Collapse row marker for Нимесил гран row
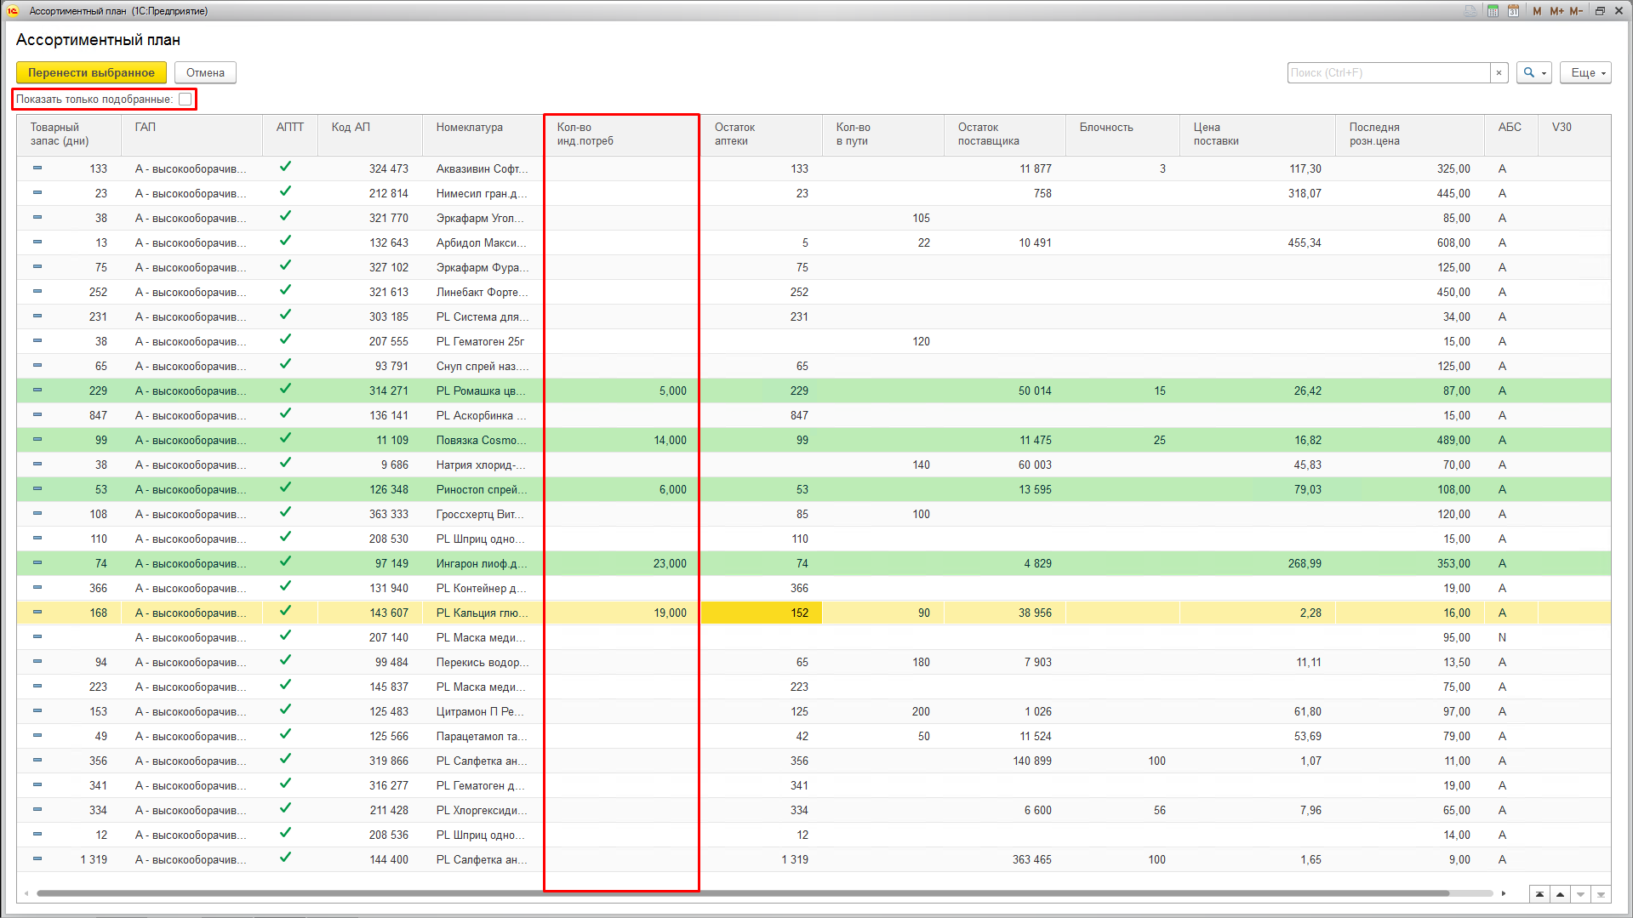Screen dimensions: 1633x918 37,193
